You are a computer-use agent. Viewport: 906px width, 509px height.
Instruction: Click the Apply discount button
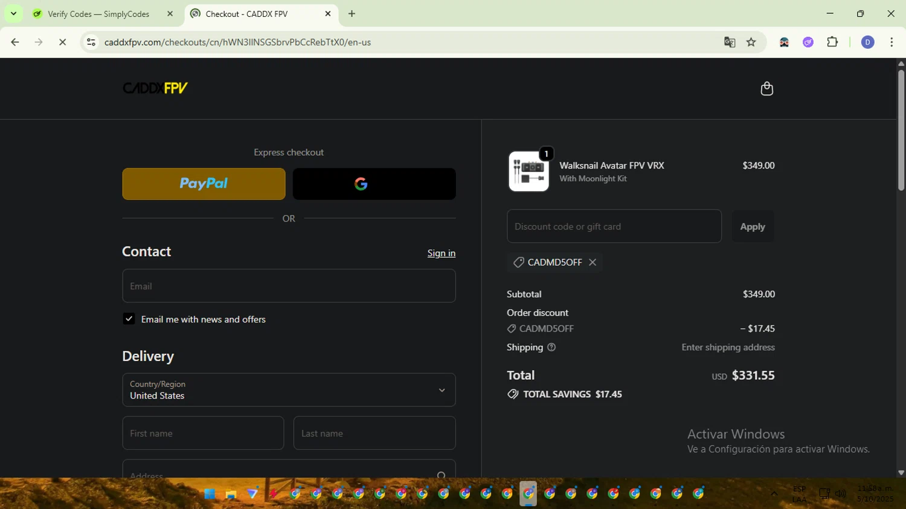point(753,226)
